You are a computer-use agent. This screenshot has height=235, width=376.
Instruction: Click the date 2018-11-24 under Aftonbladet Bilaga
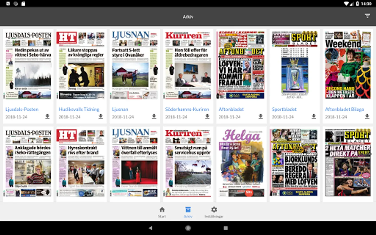click(336, 117)
